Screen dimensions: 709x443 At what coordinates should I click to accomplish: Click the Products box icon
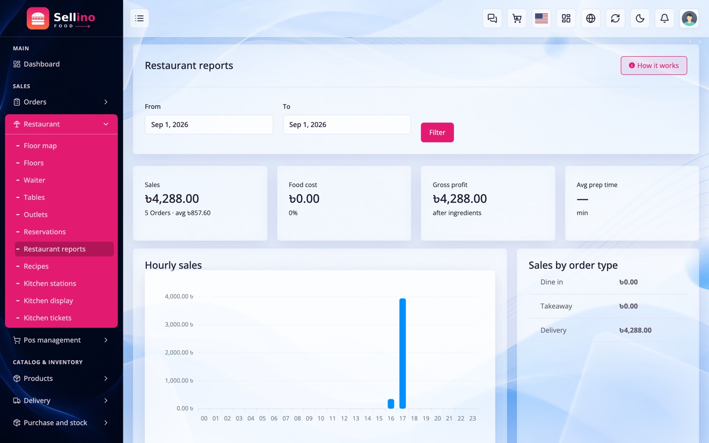17,379
